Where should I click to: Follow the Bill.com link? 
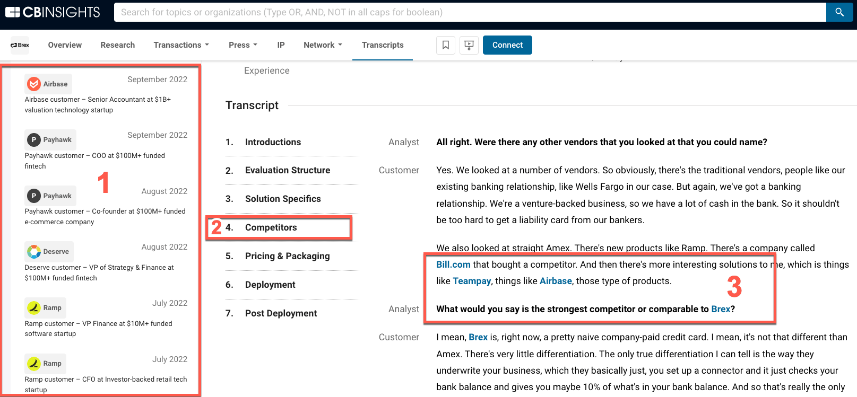point(453,264)
